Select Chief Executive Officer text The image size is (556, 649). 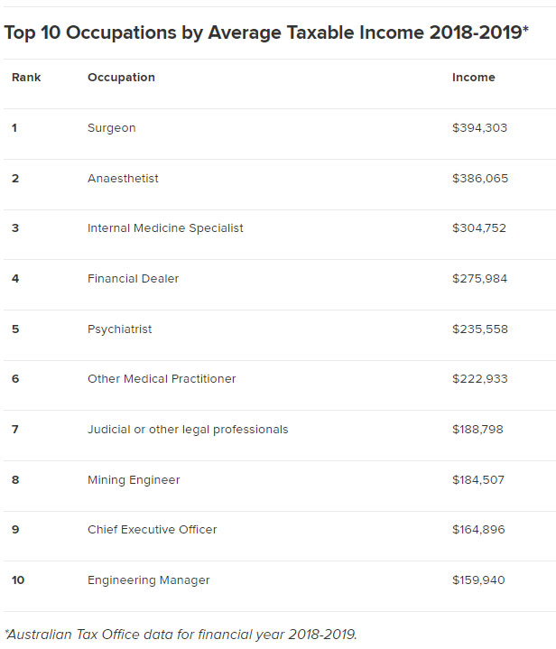152,530
